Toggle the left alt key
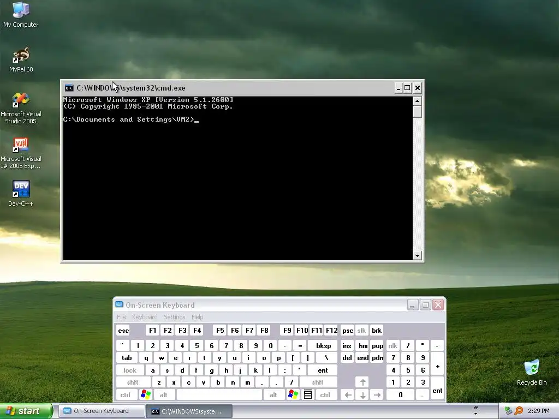The width and height of the screenshot is (559, 419). (164, 395)
